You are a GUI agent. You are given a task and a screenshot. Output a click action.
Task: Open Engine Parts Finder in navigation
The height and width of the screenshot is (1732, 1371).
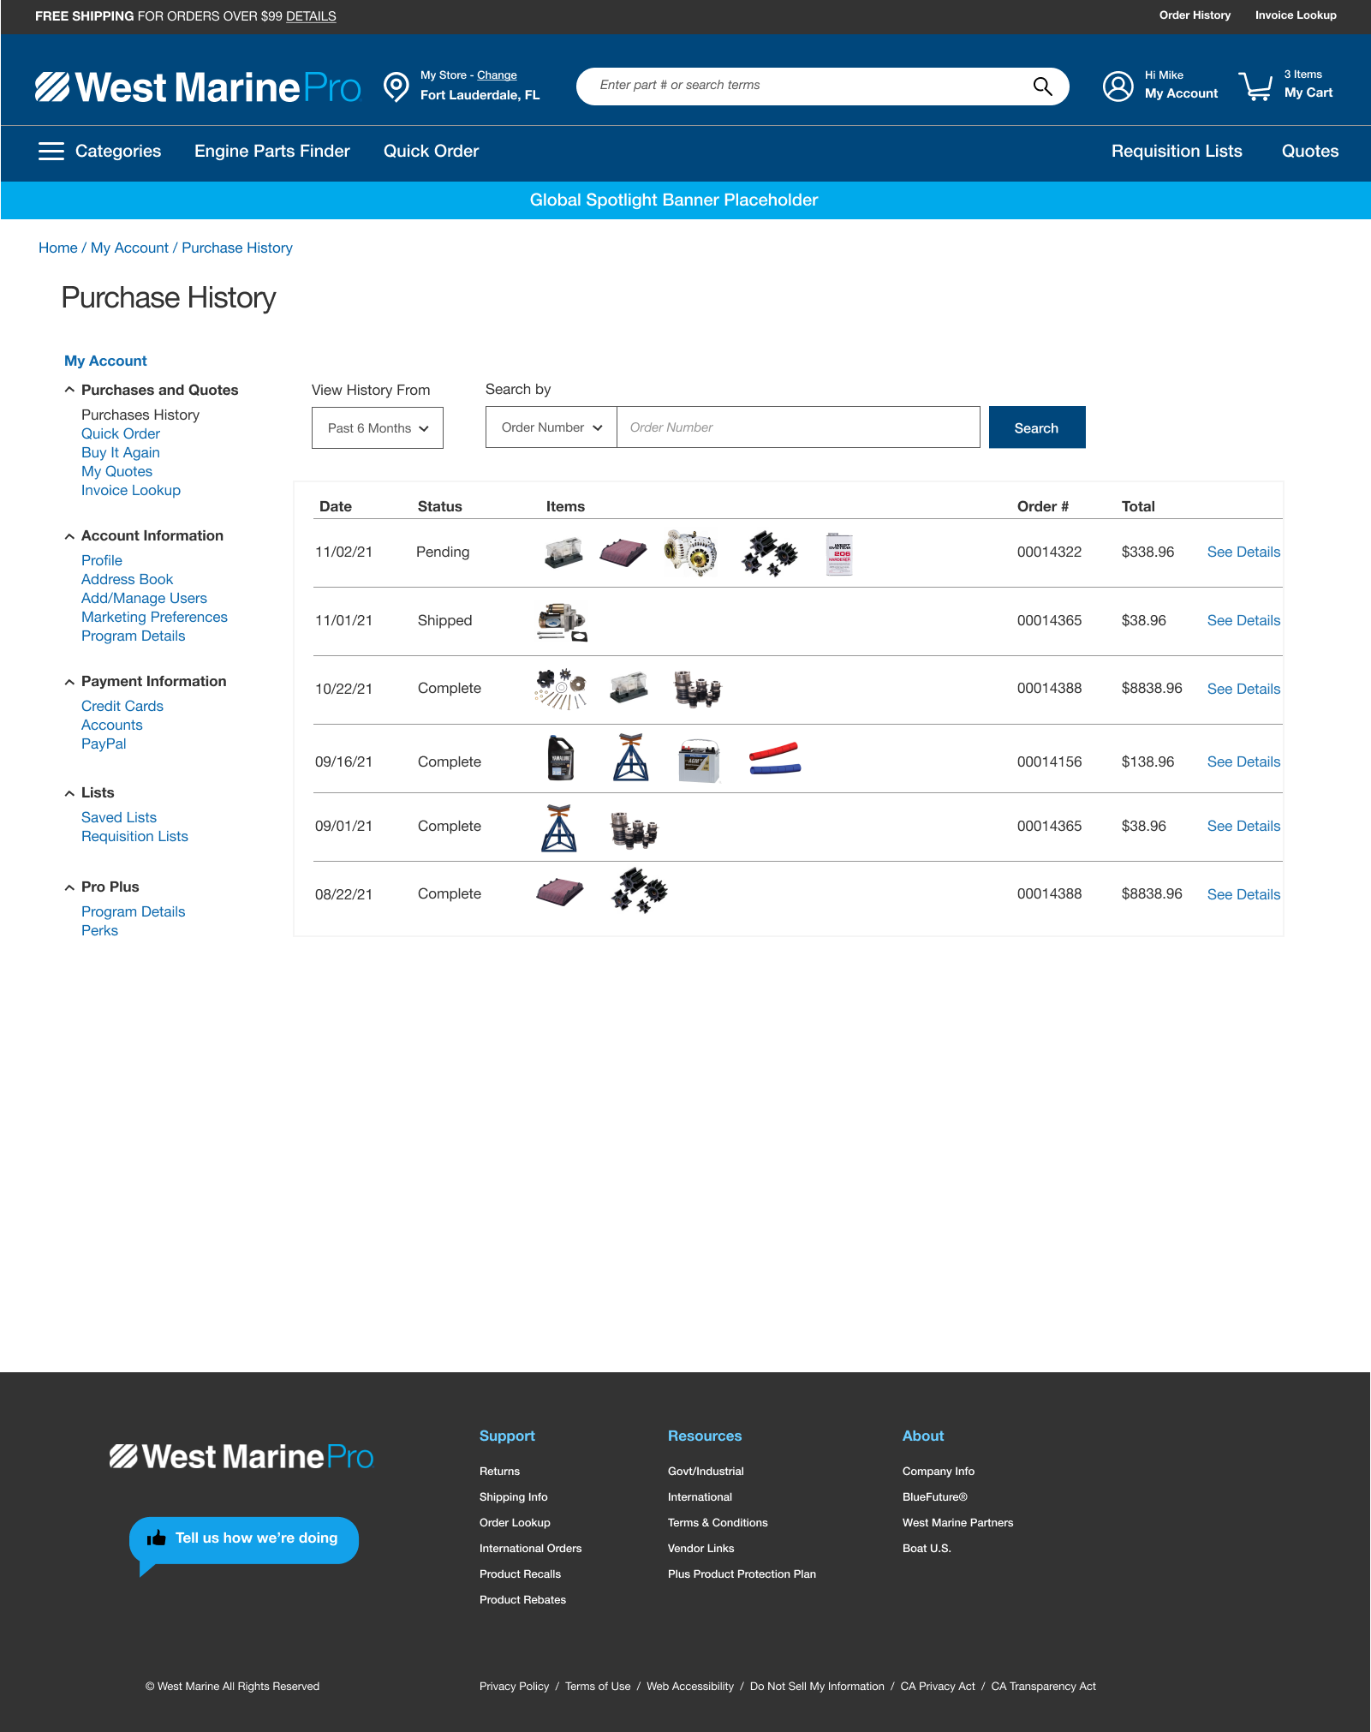[x=271, y=152]
